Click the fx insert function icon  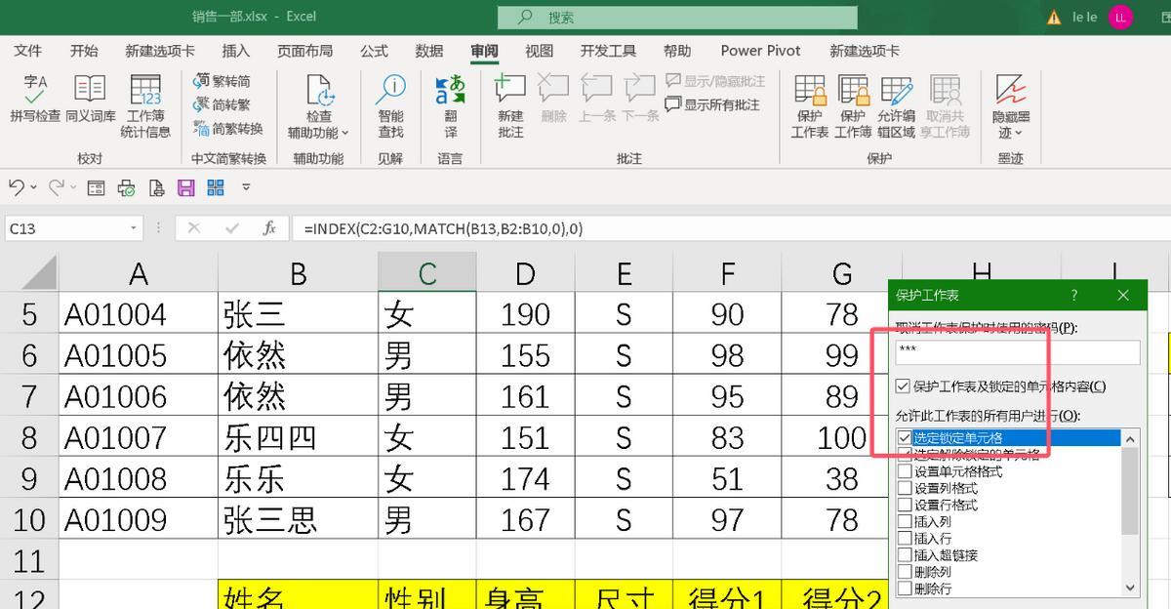(x=269, y=228)
